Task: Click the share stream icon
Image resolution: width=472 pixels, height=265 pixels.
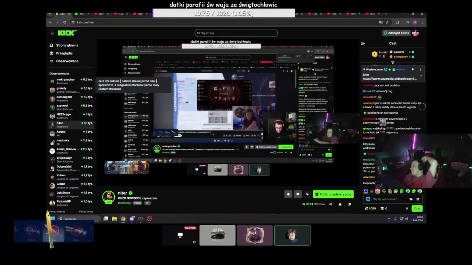Action: click(x=330, y=204)
